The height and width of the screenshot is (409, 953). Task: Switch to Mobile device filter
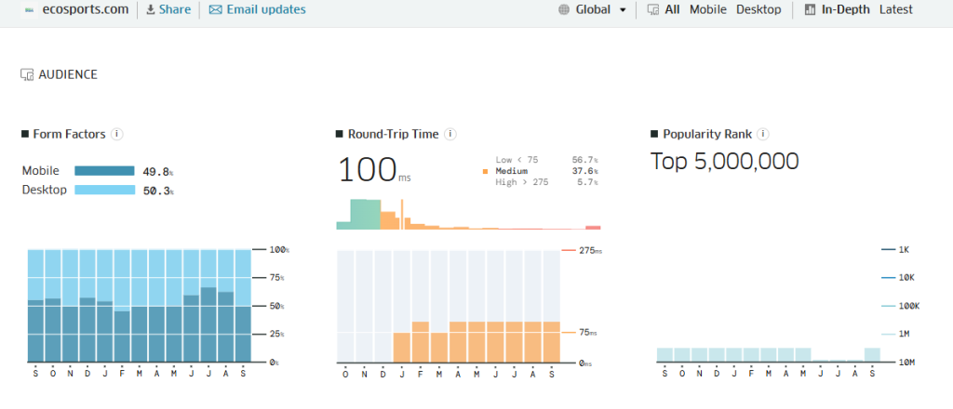[707, 10]
